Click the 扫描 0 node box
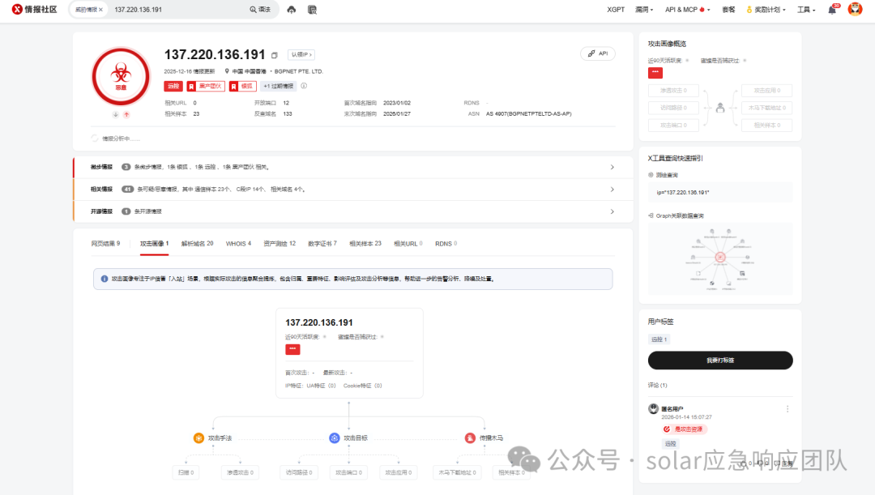875x495 pixels. 186,472
